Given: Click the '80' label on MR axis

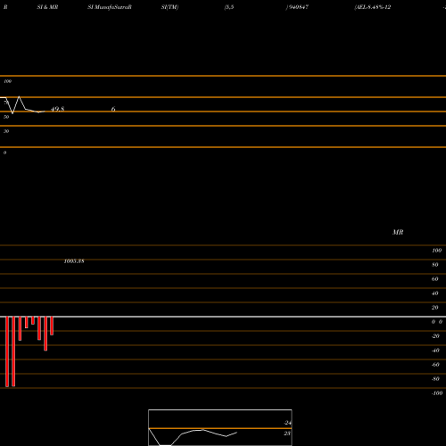Looking at the screenshot, I should pyautogui.click(x=434, y=265).
